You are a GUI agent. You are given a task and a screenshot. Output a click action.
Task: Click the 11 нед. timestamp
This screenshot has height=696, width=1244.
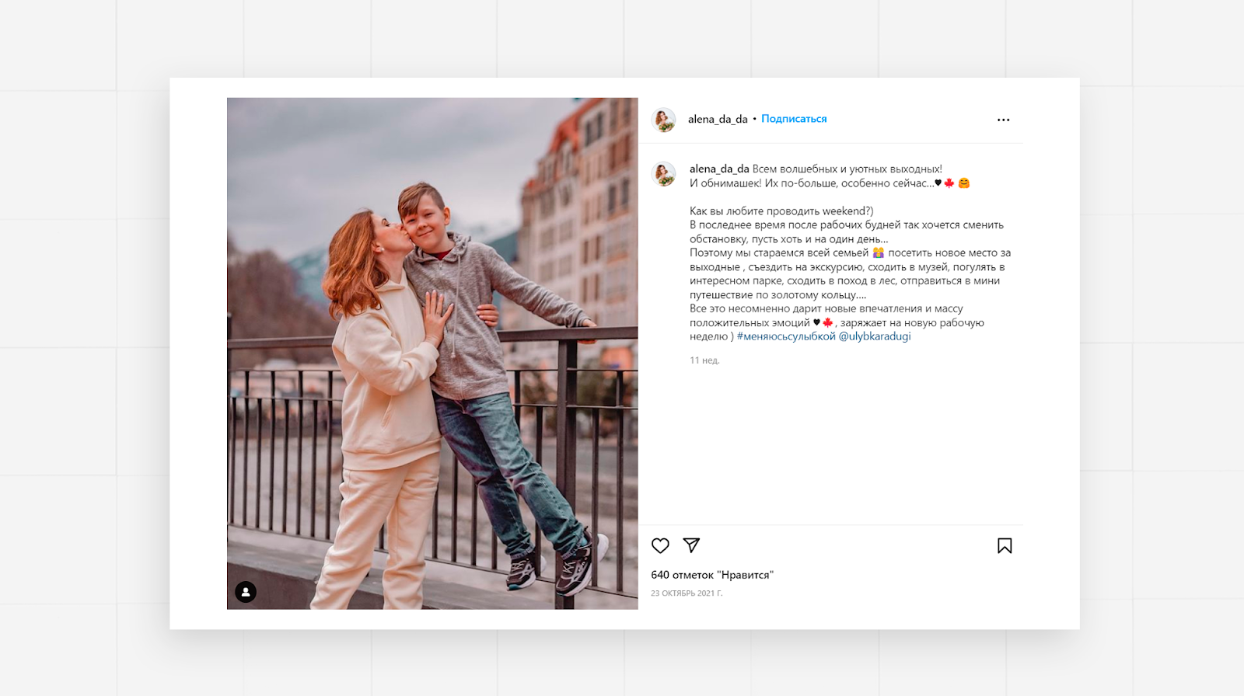(x=704, y=360)
